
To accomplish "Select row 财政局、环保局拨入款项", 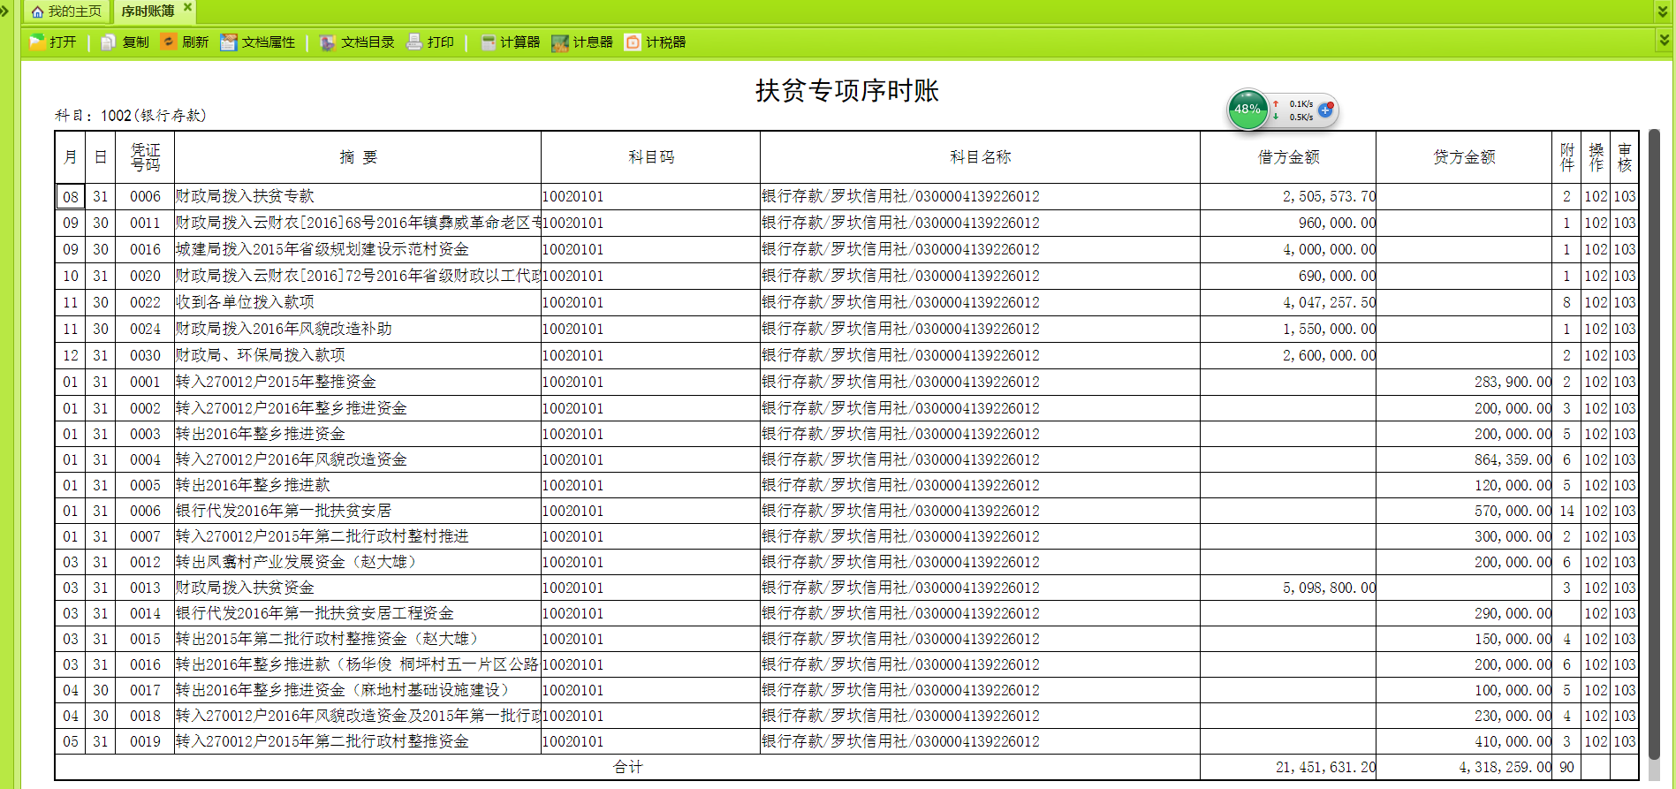I will click(x=846, y=355).
